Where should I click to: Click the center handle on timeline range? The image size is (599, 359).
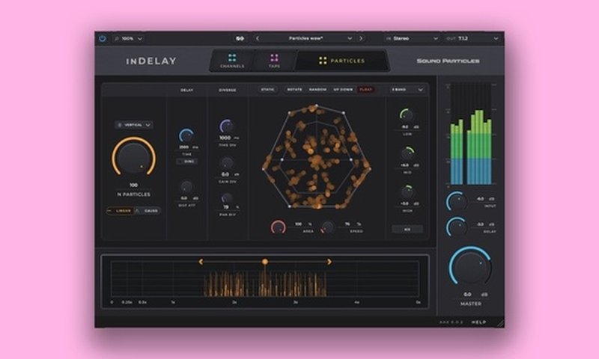264,262
